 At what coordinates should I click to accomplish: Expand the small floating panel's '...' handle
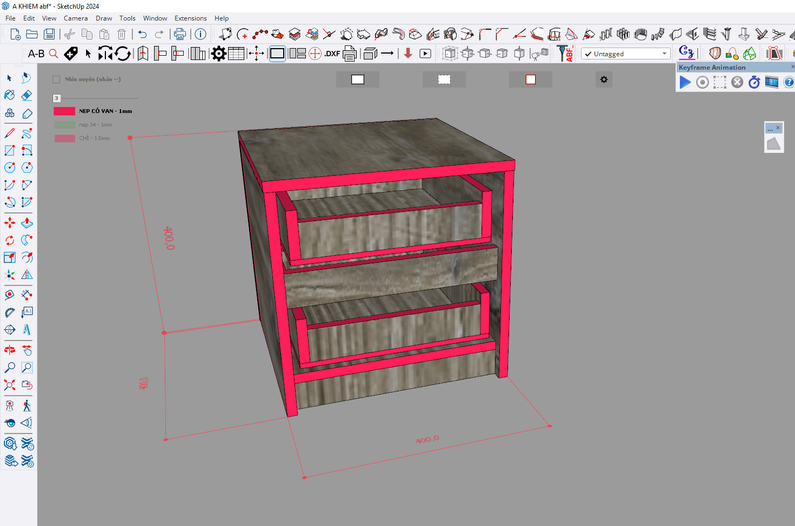[x=770, y=128]
